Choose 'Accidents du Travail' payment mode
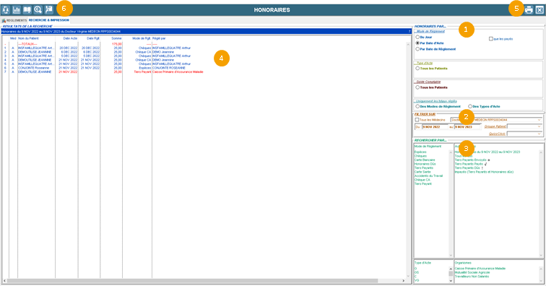 click(x=428, y=175)
